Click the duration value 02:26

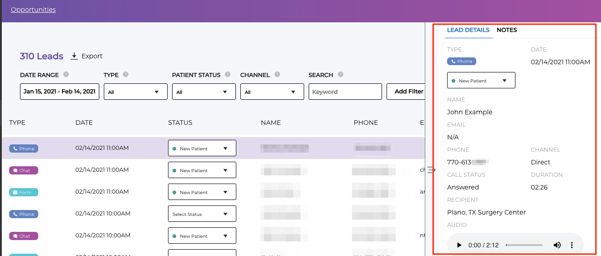pyautogui.click(x=539, y=187)
